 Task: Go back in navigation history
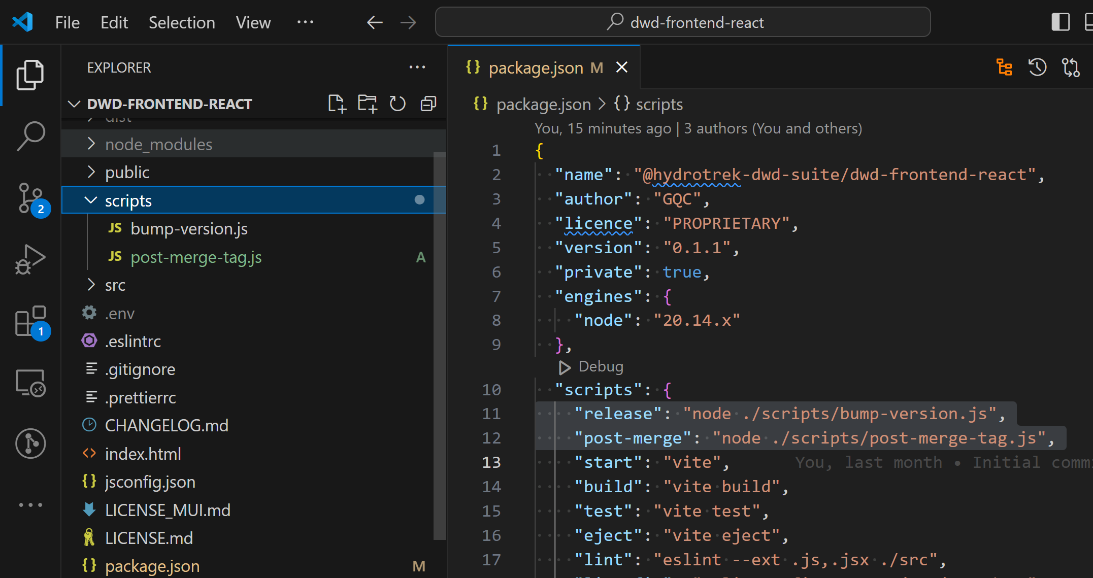(x=375, y=22)
